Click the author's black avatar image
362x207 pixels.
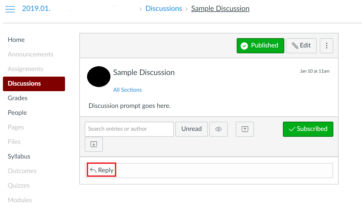99,77
